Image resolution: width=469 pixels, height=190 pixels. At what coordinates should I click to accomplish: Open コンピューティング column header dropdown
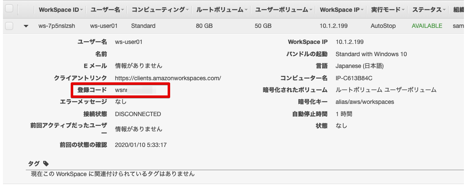coord(187,10)
